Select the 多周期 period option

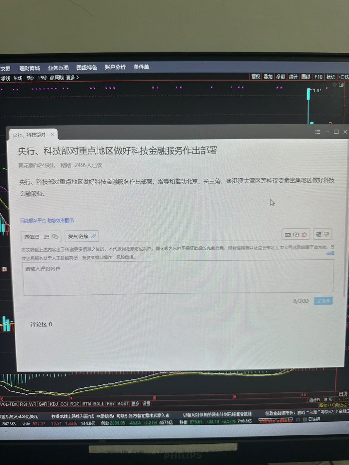pyautogui.click(x=57, y=78)
